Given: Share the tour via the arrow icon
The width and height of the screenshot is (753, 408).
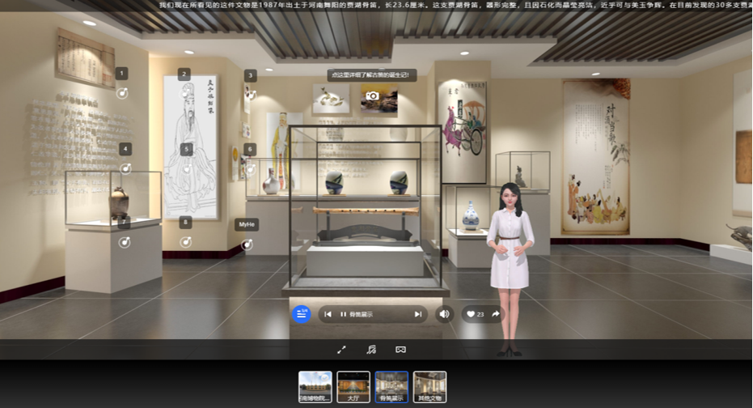Looking at the screenshot, I should [495, 314].
